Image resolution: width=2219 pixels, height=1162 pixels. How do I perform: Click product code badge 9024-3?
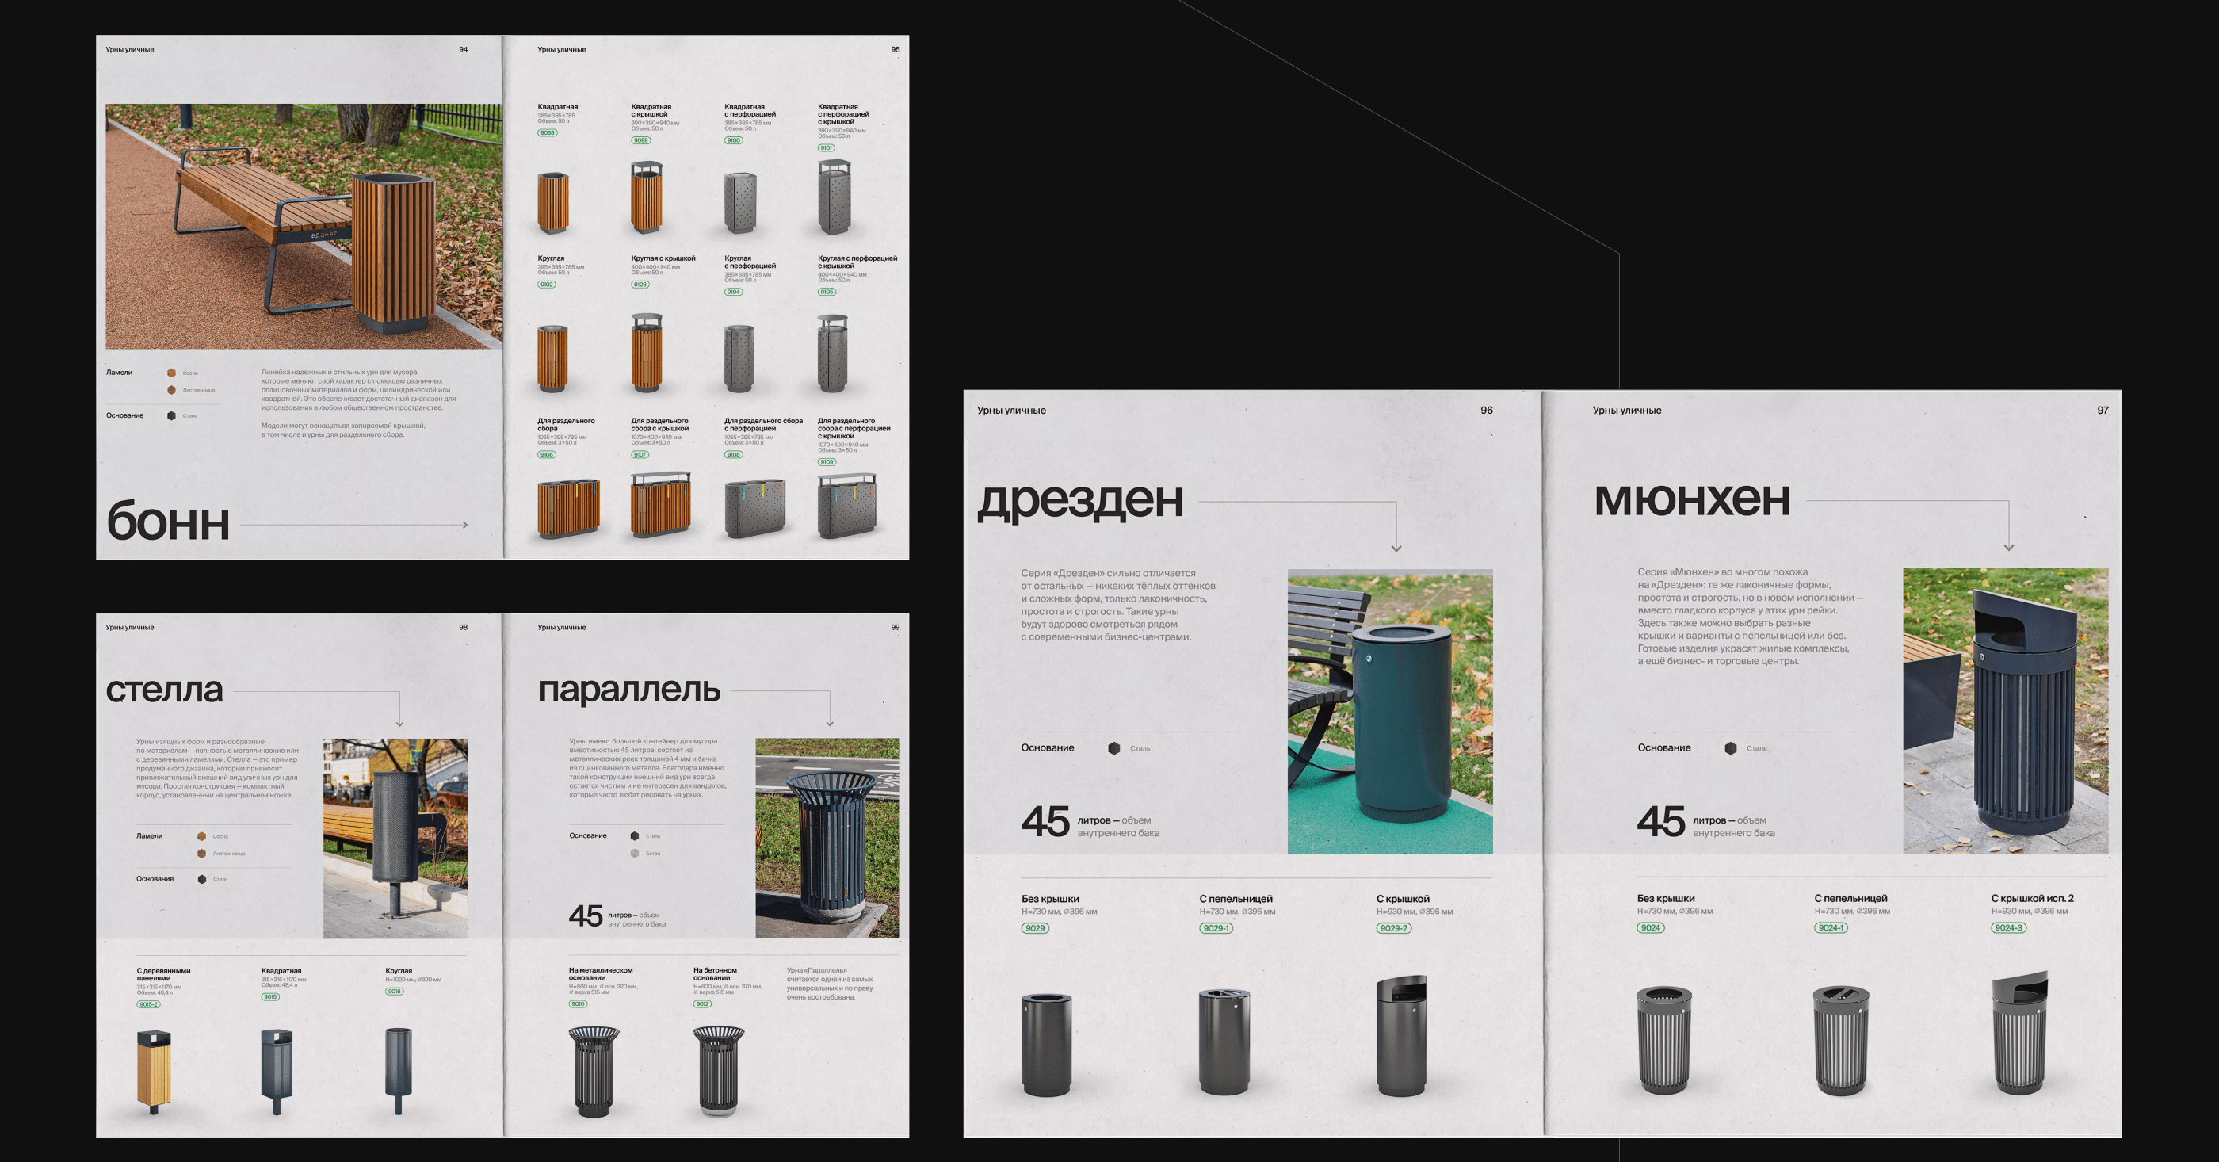click(x=2008, y=927)
